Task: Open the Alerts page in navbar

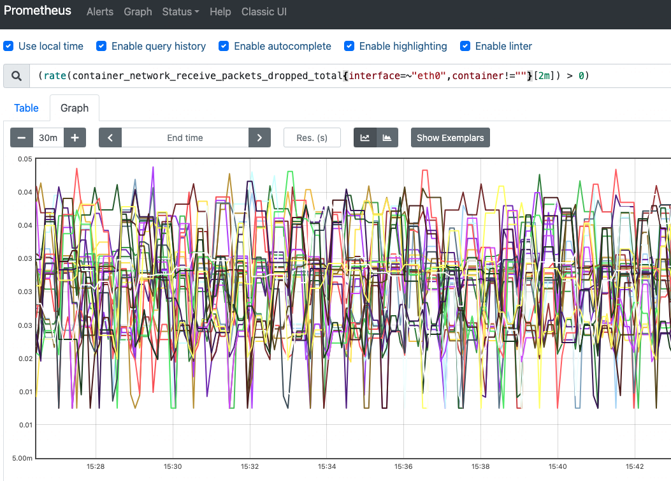Action: 99,11
